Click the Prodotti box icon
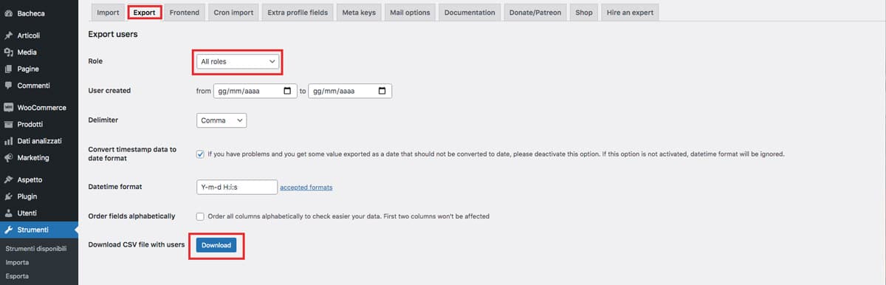Image resolution: width=886 pixels, height=285 pixels. click(x=8, y=124)
